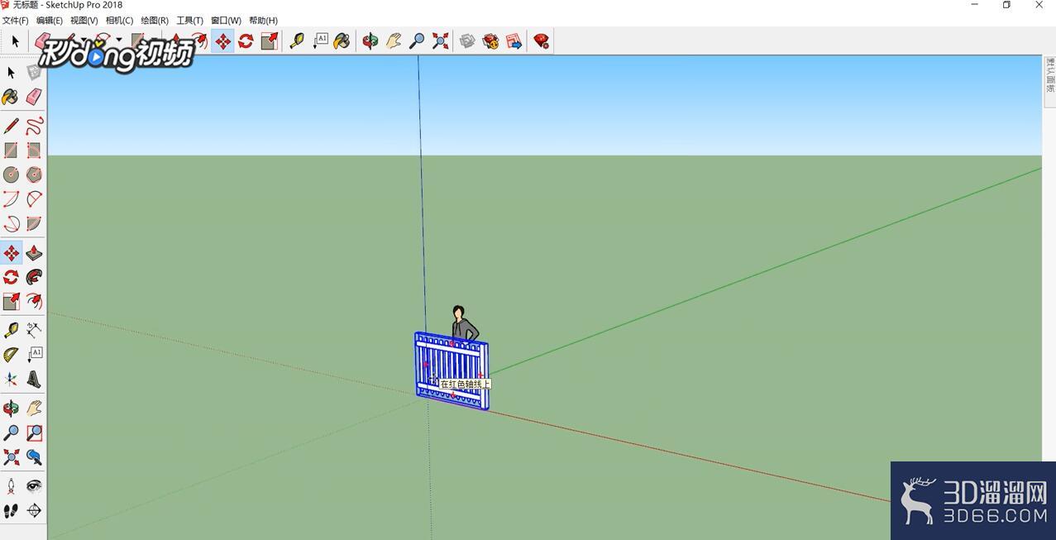Viewport: 1056px width, 540px height.
Task: Select the Text label tool in the top toolbar
Action: coord(320,41)
